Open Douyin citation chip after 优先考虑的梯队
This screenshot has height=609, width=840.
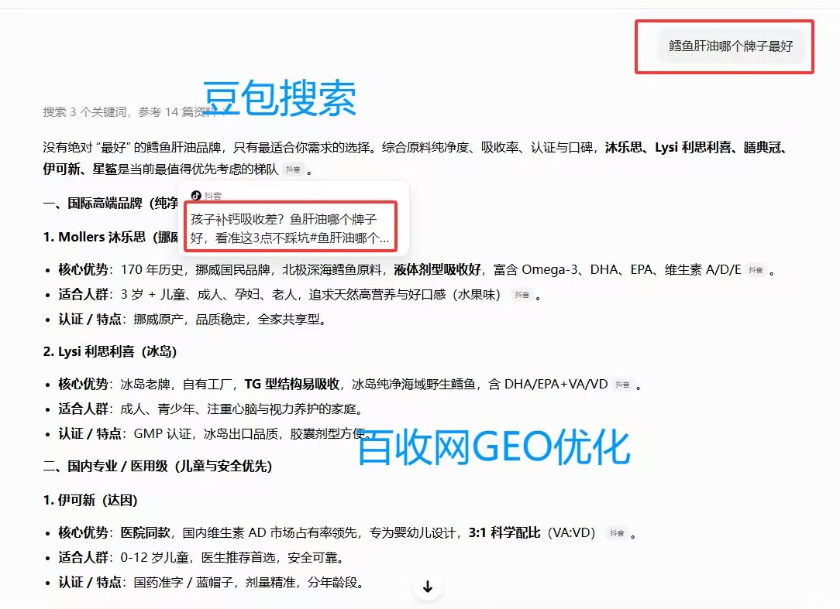pyautogui.click(x=293, y=169)
